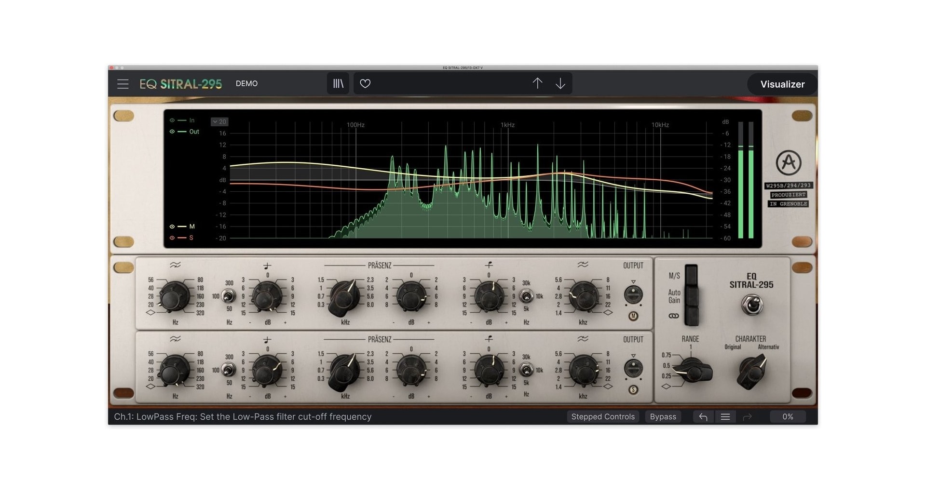
Task: Flip the M channel 30k/10k/5k Hz switch
Action: 526,295
